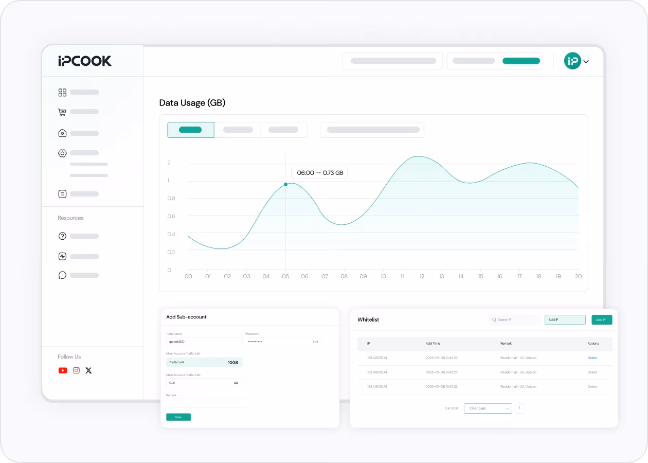Expand the account chevron next to the avatar
The image size is (648, 463).
[586, 61]
